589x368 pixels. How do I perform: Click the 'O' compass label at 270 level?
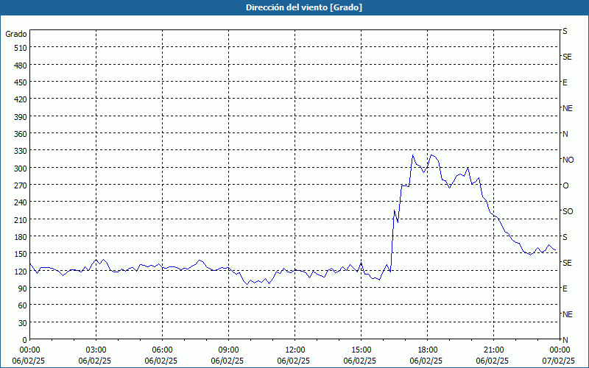click(565, 186)
